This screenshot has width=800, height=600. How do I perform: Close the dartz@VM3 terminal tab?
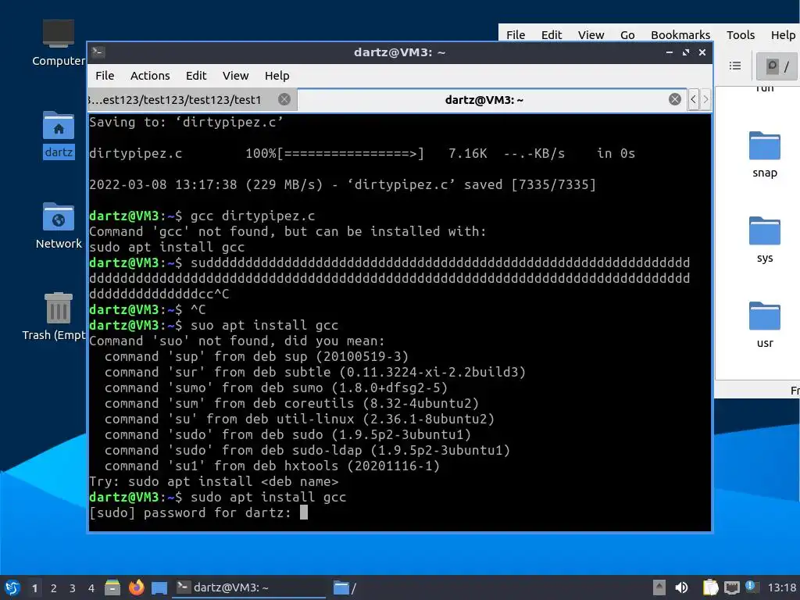[674, 99]
